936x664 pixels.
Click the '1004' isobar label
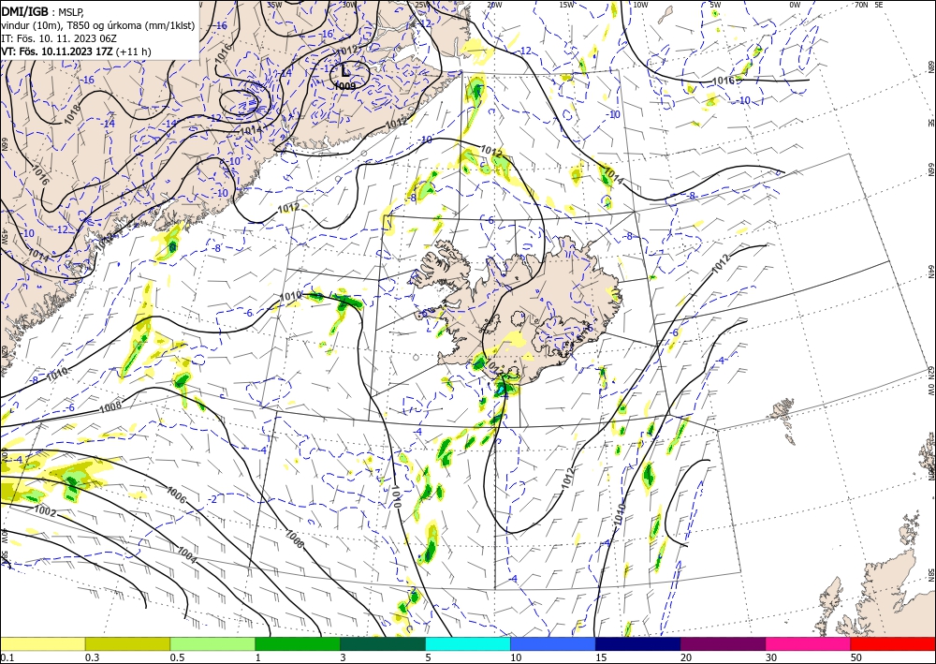click(187, 556)
